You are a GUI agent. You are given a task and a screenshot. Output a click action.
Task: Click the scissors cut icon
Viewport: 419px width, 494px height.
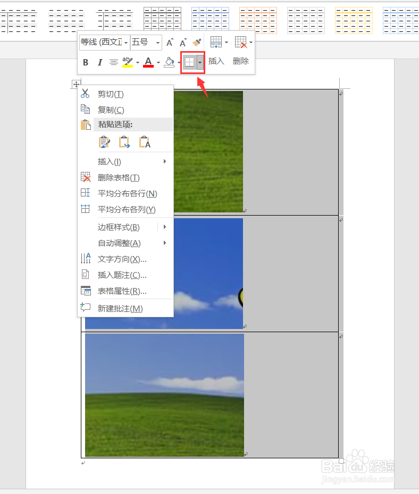(x=85, y=94)
